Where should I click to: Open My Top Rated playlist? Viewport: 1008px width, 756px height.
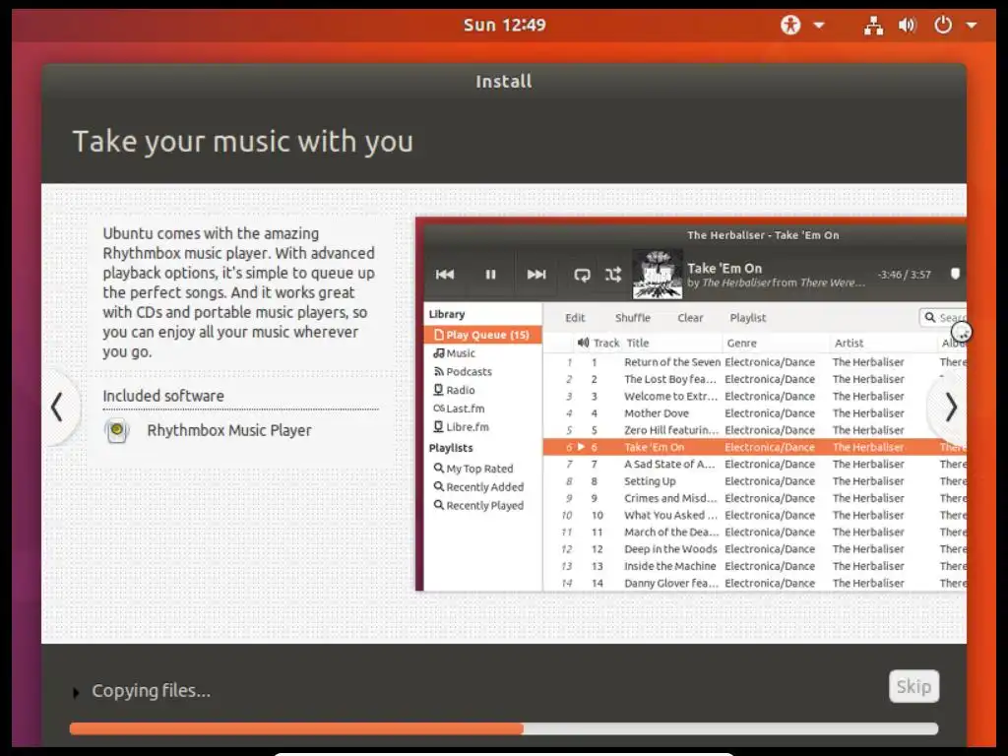pos(473,469)
